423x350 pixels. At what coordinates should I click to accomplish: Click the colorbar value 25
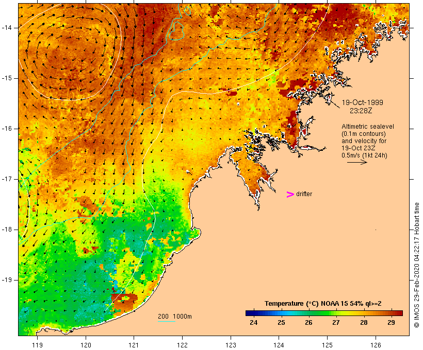(x=281, y=323)
